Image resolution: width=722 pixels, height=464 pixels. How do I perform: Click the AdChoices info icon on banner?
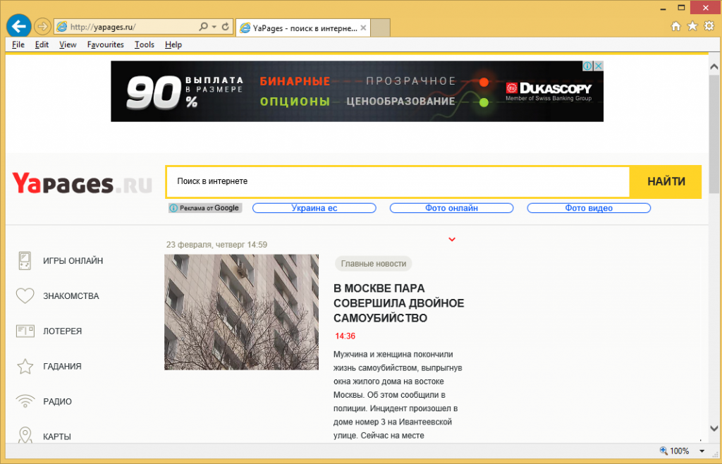(587, 66)
